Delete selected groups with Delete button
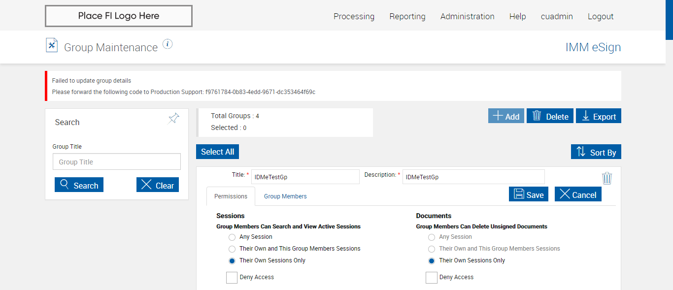The image size is (673, 290). [550, 116]
